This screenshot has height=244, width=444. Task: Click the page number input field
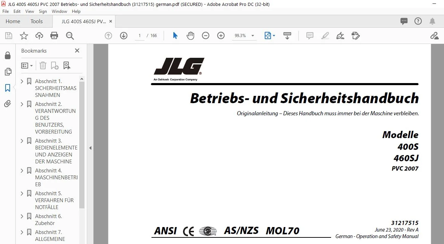pos(139,36)
